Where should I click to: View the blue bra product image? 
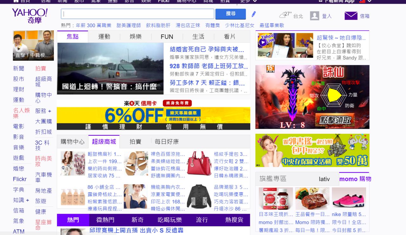pos(136,196)
